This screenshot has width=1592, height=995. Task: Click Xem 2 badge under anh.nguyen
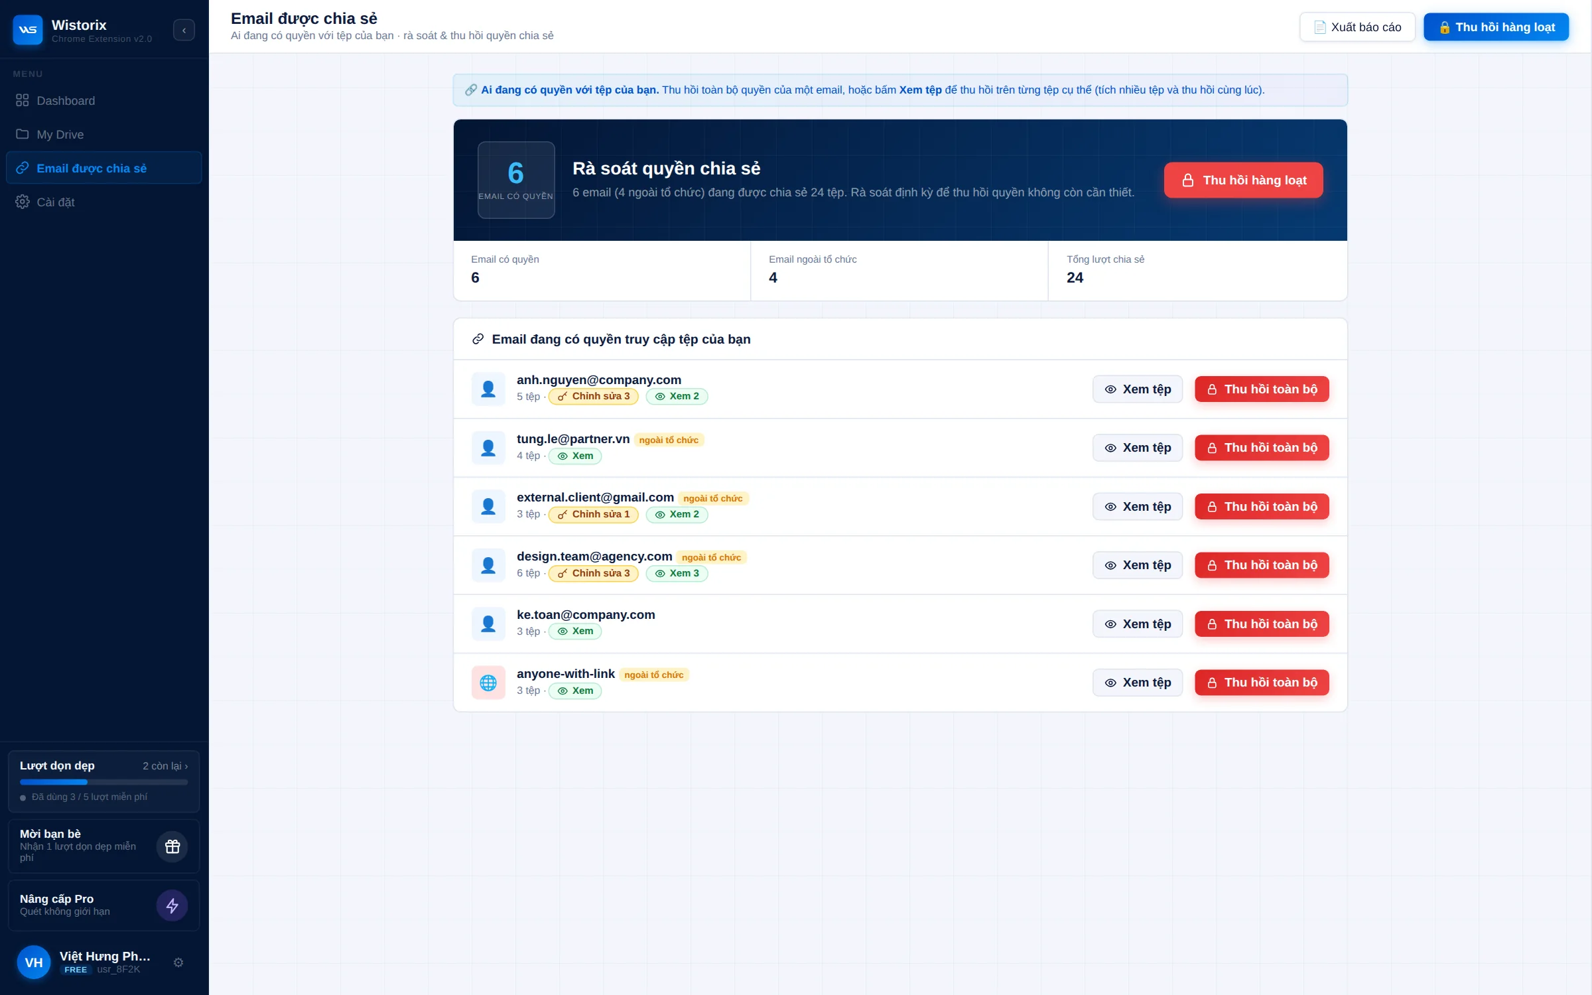click(x=677, y=397)
